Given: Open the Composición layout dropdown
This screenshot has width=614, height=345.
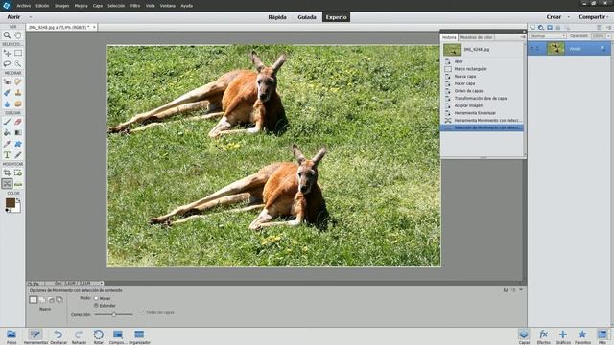Looking at the screenshot, I should [x=118, y=336].
